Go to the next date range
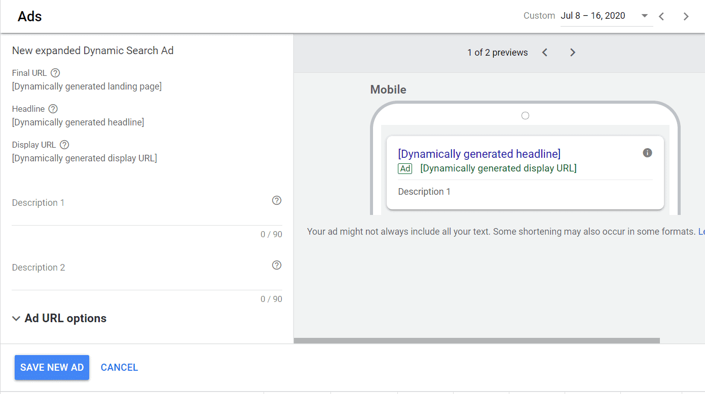This screenshot has height=394, width=705. pos(686,16)
